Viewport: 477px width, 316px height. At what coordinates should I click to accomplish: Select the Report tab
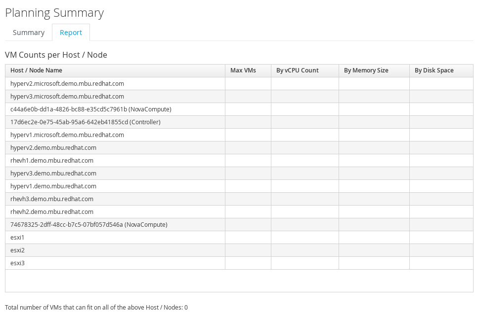tap(71, 33)
